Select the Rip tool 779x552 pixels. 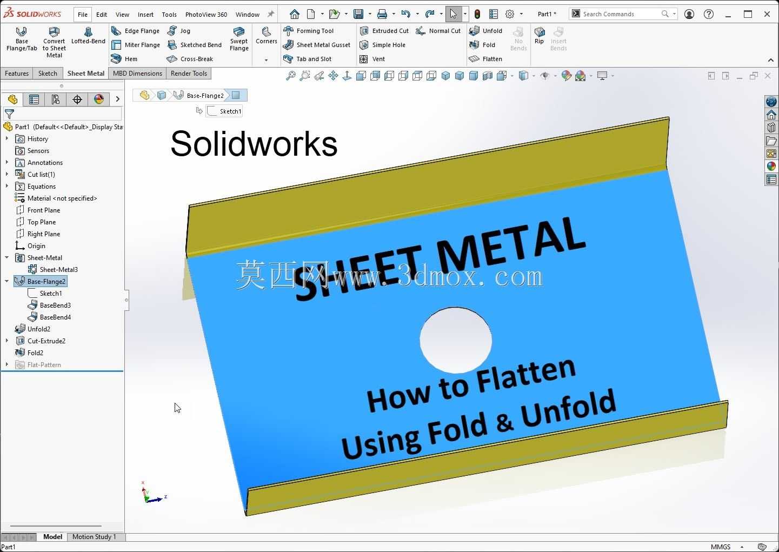point(539,36)
